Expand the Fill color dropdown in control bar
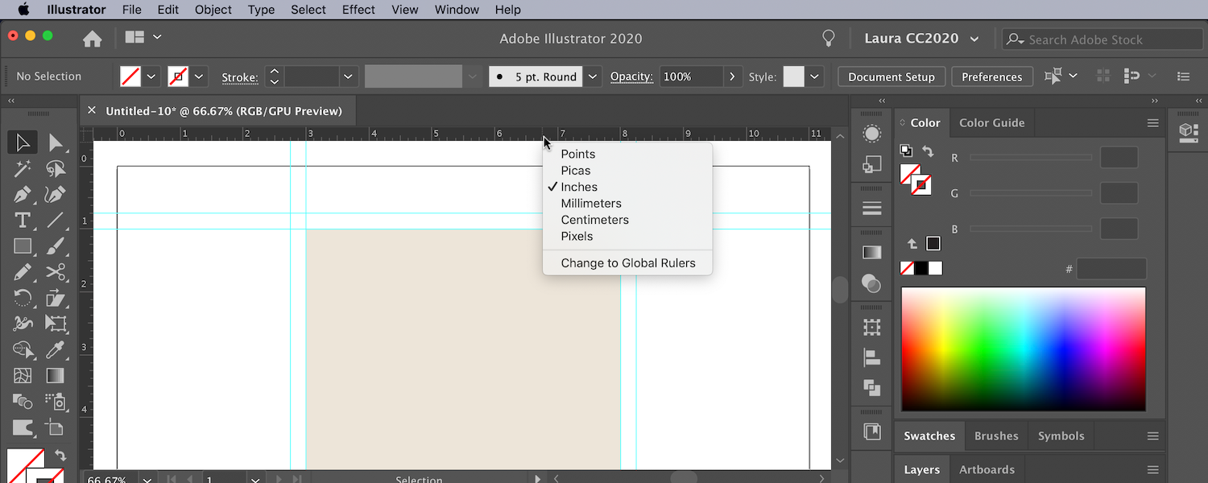Viewport: 1208px width, 483px height. pyautogui.click(x=151, y=76)
